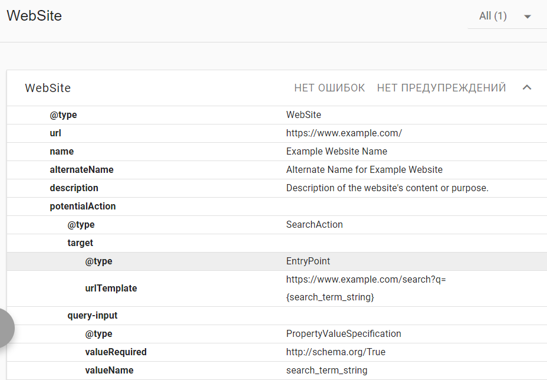The height and width of the screenshot is (380, 547).
Task: Open the "All (1)" filter dropdown
Action: tap(506, 17)
